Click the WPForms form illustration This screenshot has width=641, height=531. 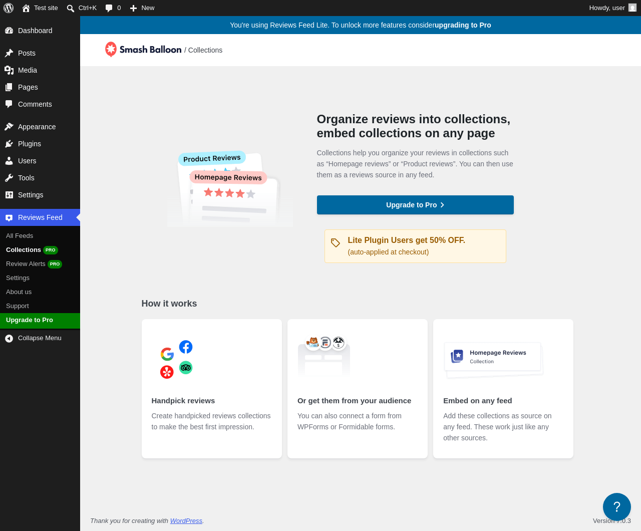click(324, 355)
